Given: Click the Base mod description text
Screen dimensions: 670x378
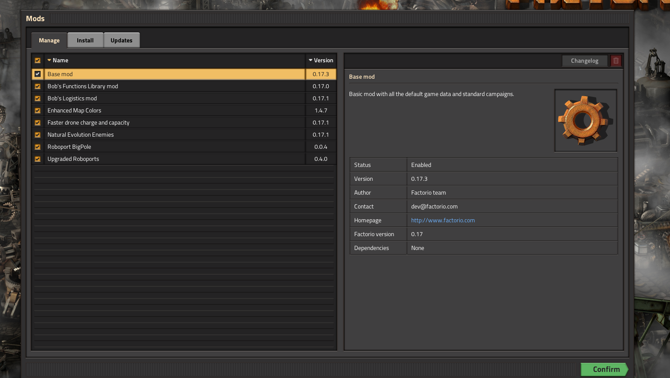Looking at the screenshot, I should point(432,94).
